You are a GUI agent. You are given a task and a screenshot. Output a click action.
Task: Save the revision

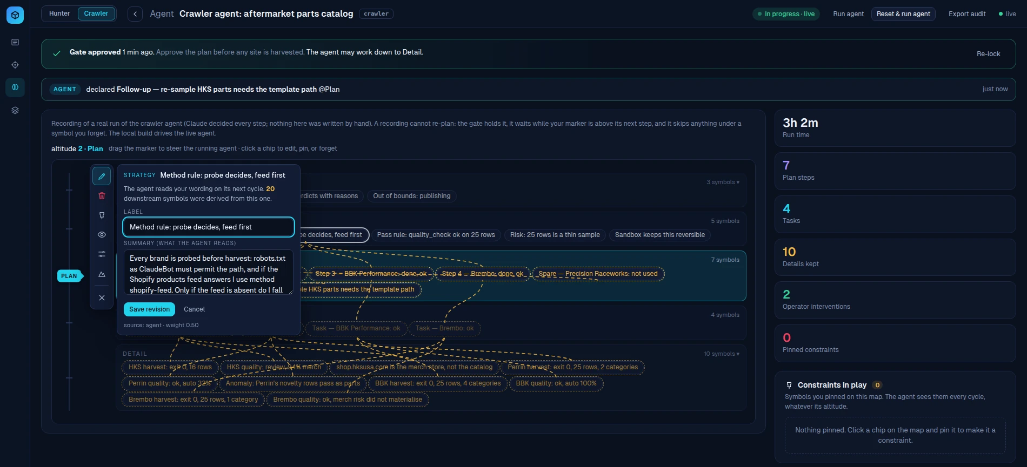[149, 309]
